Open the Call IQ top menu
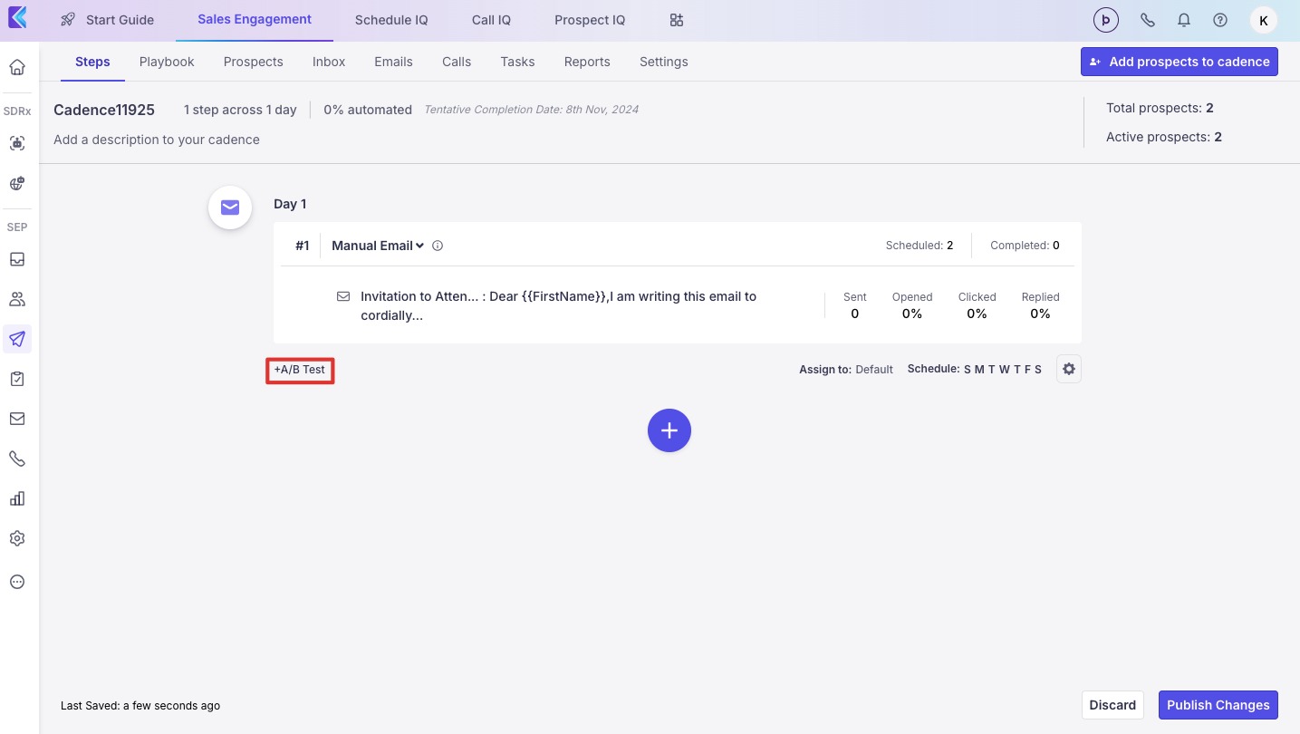 click(x=492, y=20)
